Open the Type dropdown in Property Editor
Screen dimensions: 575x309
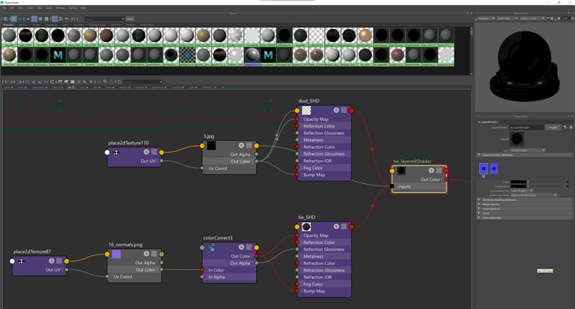(x=527, y=150)
